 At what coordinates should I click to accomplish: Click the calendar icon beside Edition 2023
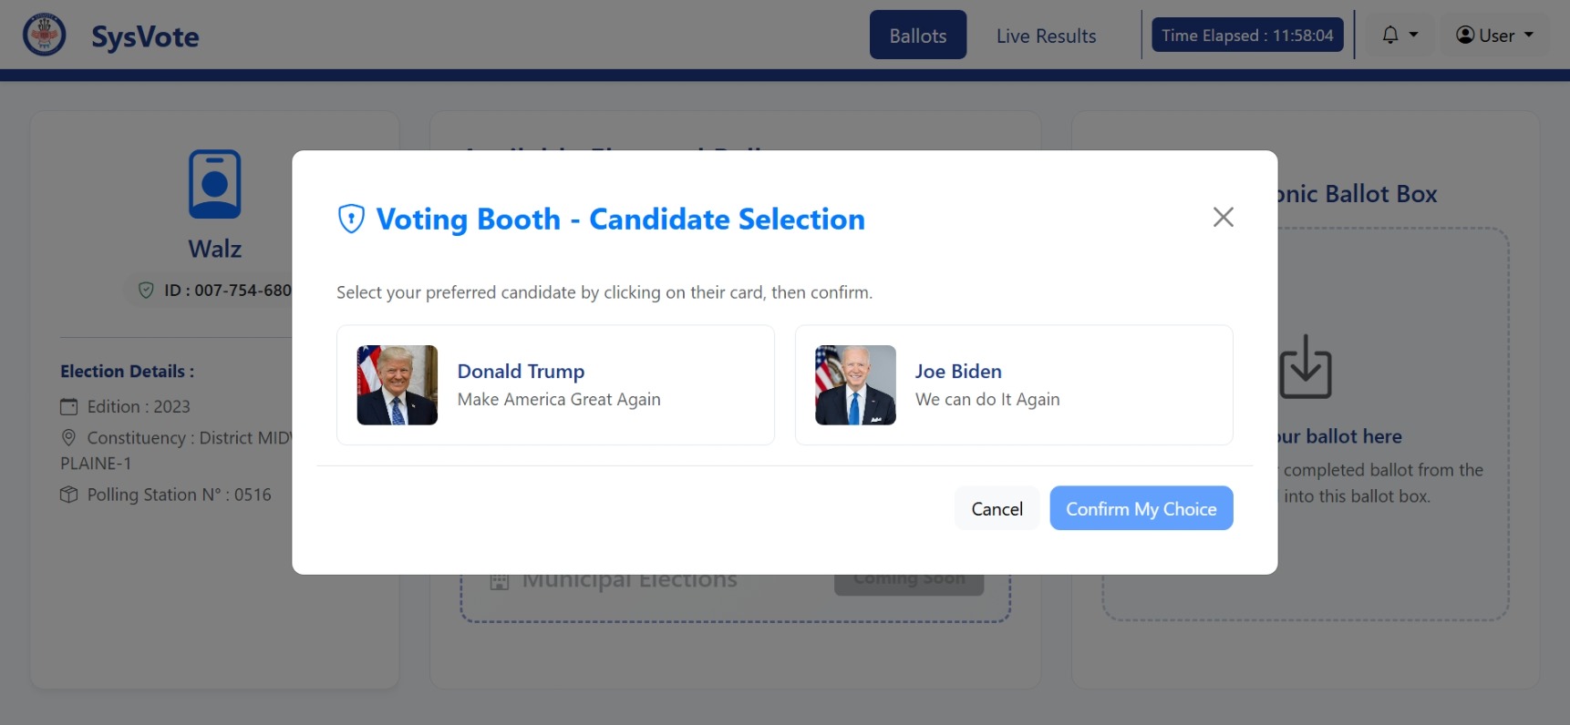(69, 406)
